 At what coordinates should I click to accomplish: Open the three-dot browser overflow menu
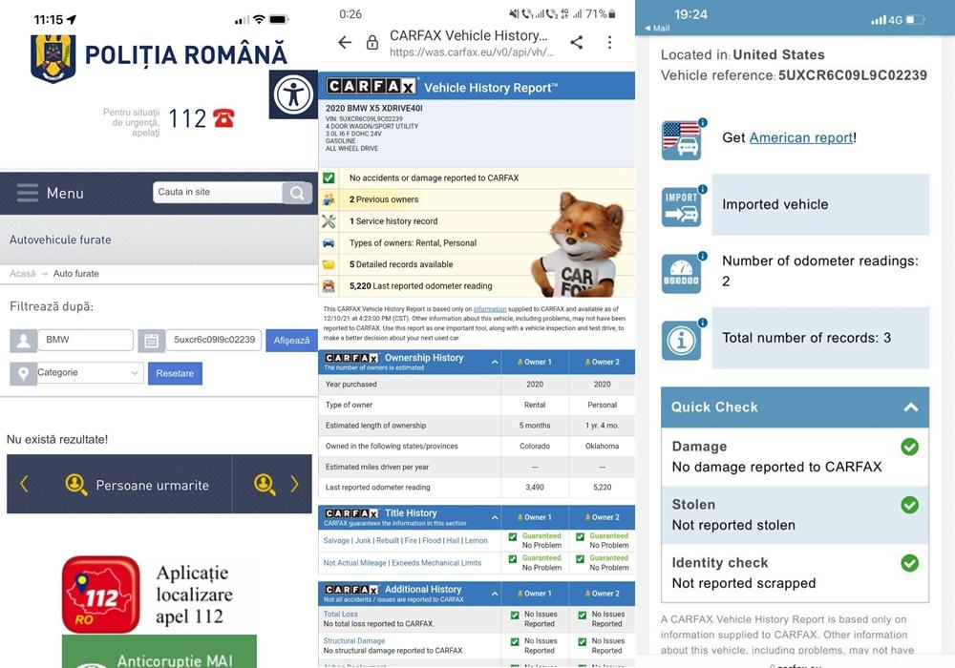pos(609,42)
